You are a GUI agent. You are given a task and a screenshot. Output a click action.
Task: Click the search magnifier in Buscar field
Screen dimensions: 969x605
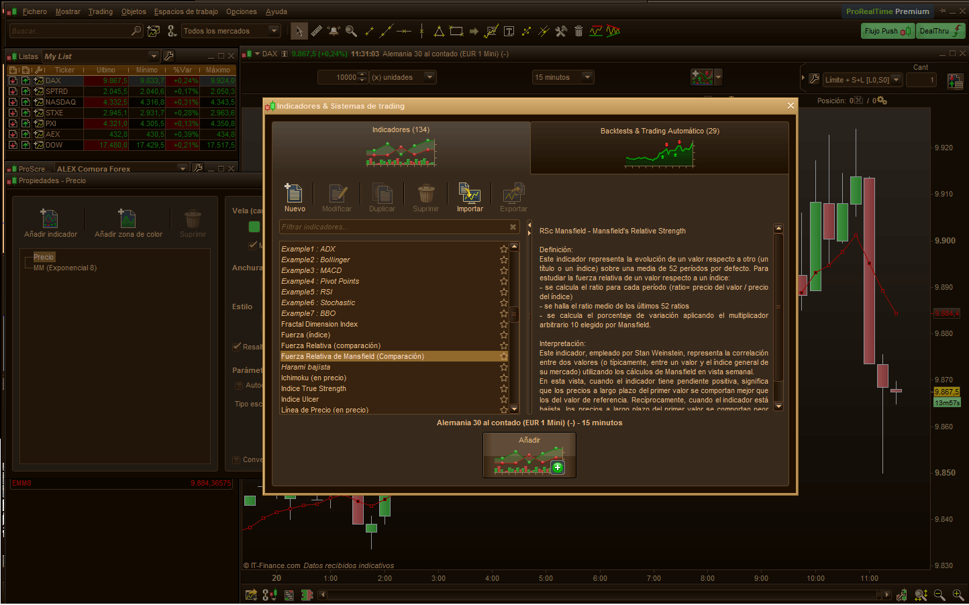(x=136, y=31)
